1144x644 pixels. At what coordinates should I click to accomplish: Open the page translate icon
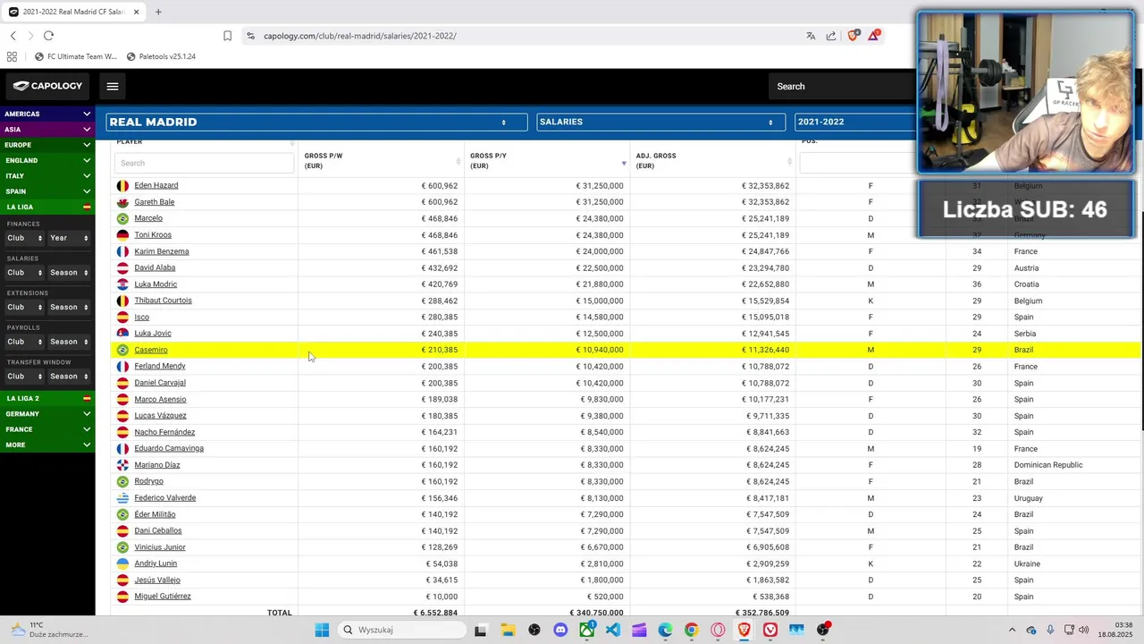tap(811, 36)
